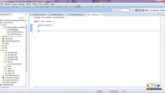Toggle the Java perspective button
This screenshot has width=165, height=93.
(138, 10)
